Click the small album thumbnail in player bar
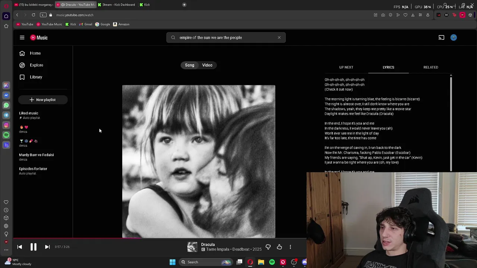Viewport: 477px width, 268px height. (x=192, y=247)
